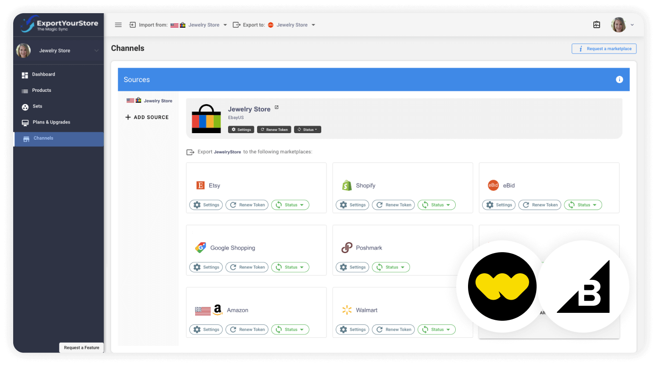Screen dimensions: 657x366
Task: Open the Walmart Status dropdown
Action: pos(436,330)
